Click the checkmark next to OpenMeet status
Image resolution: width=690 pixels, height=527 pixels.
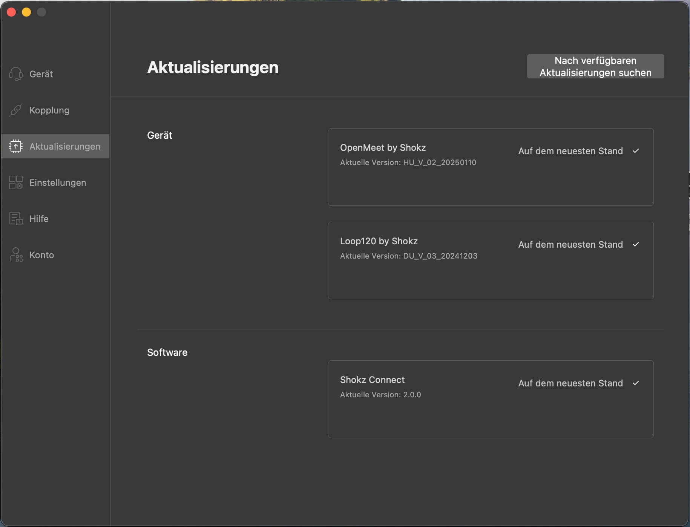pyautogui.click(x=636, y=151)
